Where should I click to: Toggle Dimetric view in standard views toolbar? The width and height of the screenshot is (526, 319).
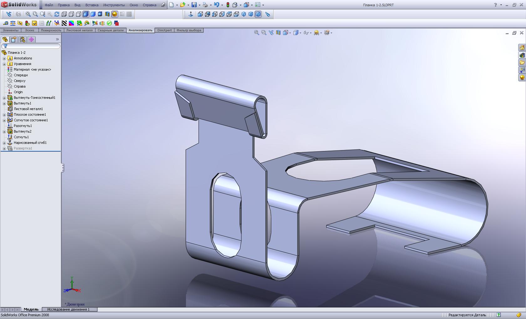(258, 14)
